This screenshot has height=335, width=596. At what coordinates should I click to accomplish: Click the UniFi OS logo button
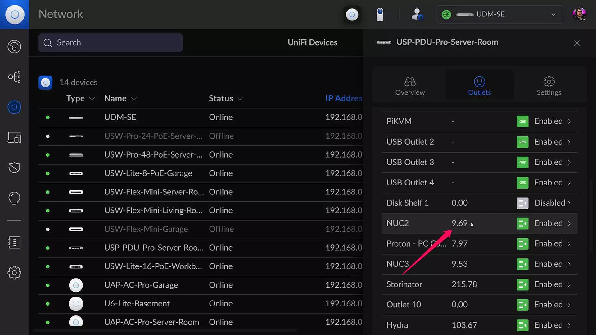click(x=15, y=15)
